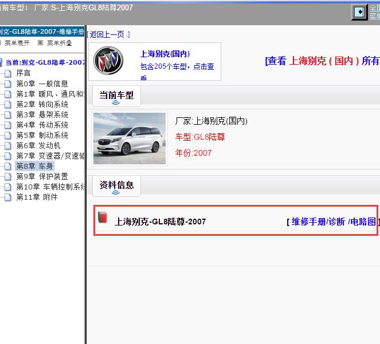Click the Buick logo image
380x344 pixels.
pos(108,61)
